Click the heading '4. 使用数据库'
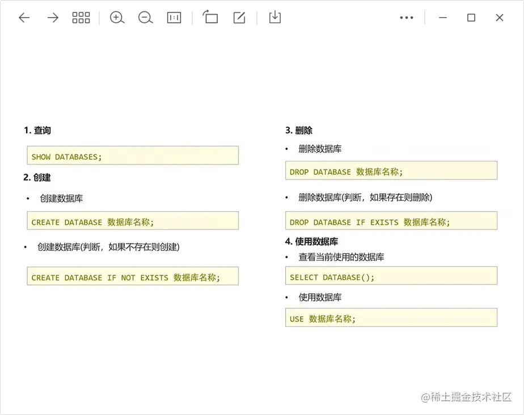524x415 pixels. click(311, 241)
